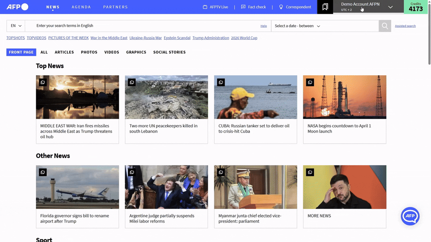431x242 pixels.
Task: Click the search Help link
Action: (264, 26)
